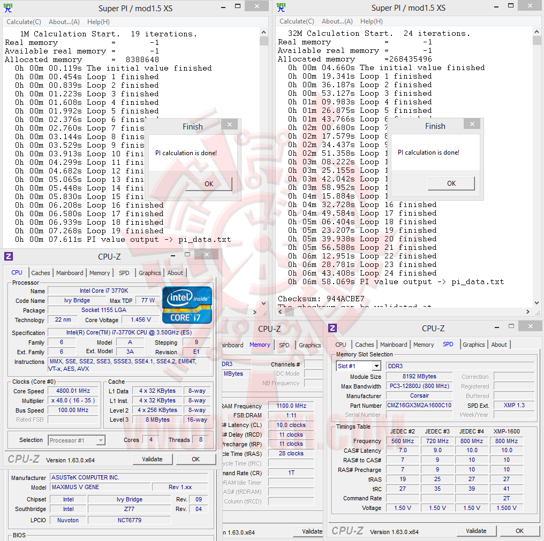544x541 pixels.
Task: Click the scroll down arrow in the 1M Super PI log
Action: (x=263, y=303)
